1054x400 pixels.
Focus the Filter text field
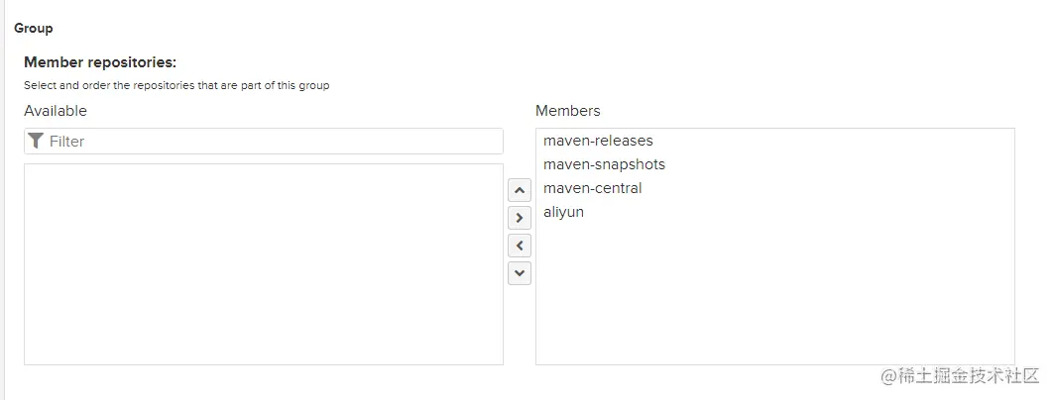point(268,142)
